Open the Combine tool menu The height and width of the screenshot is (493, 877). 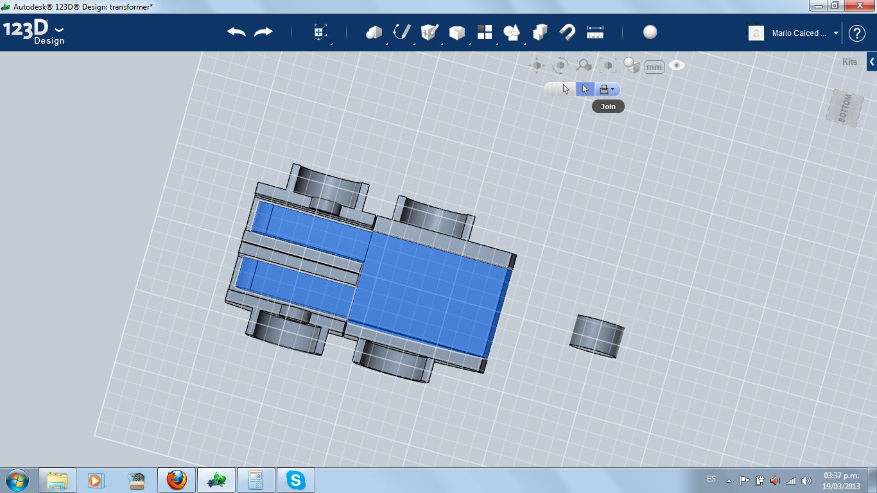(512, 32)
